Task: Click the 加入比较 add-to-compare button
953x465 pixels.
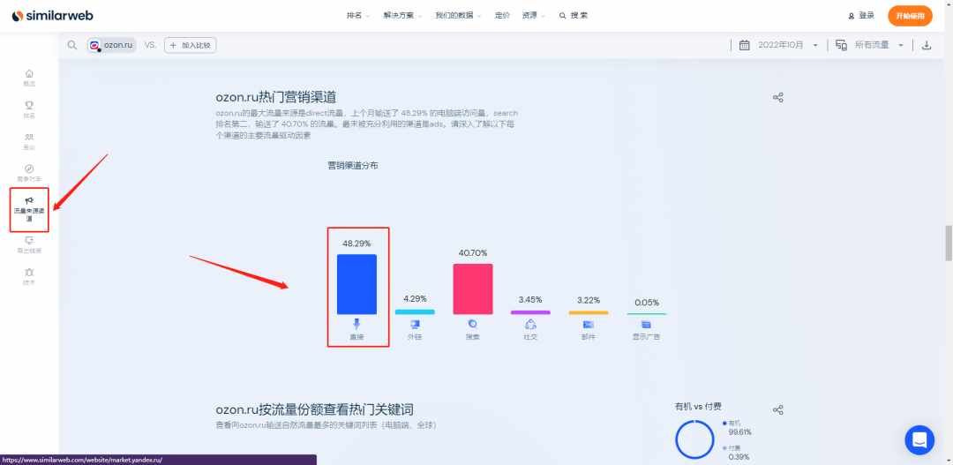Action: click(x=191, y=45)
